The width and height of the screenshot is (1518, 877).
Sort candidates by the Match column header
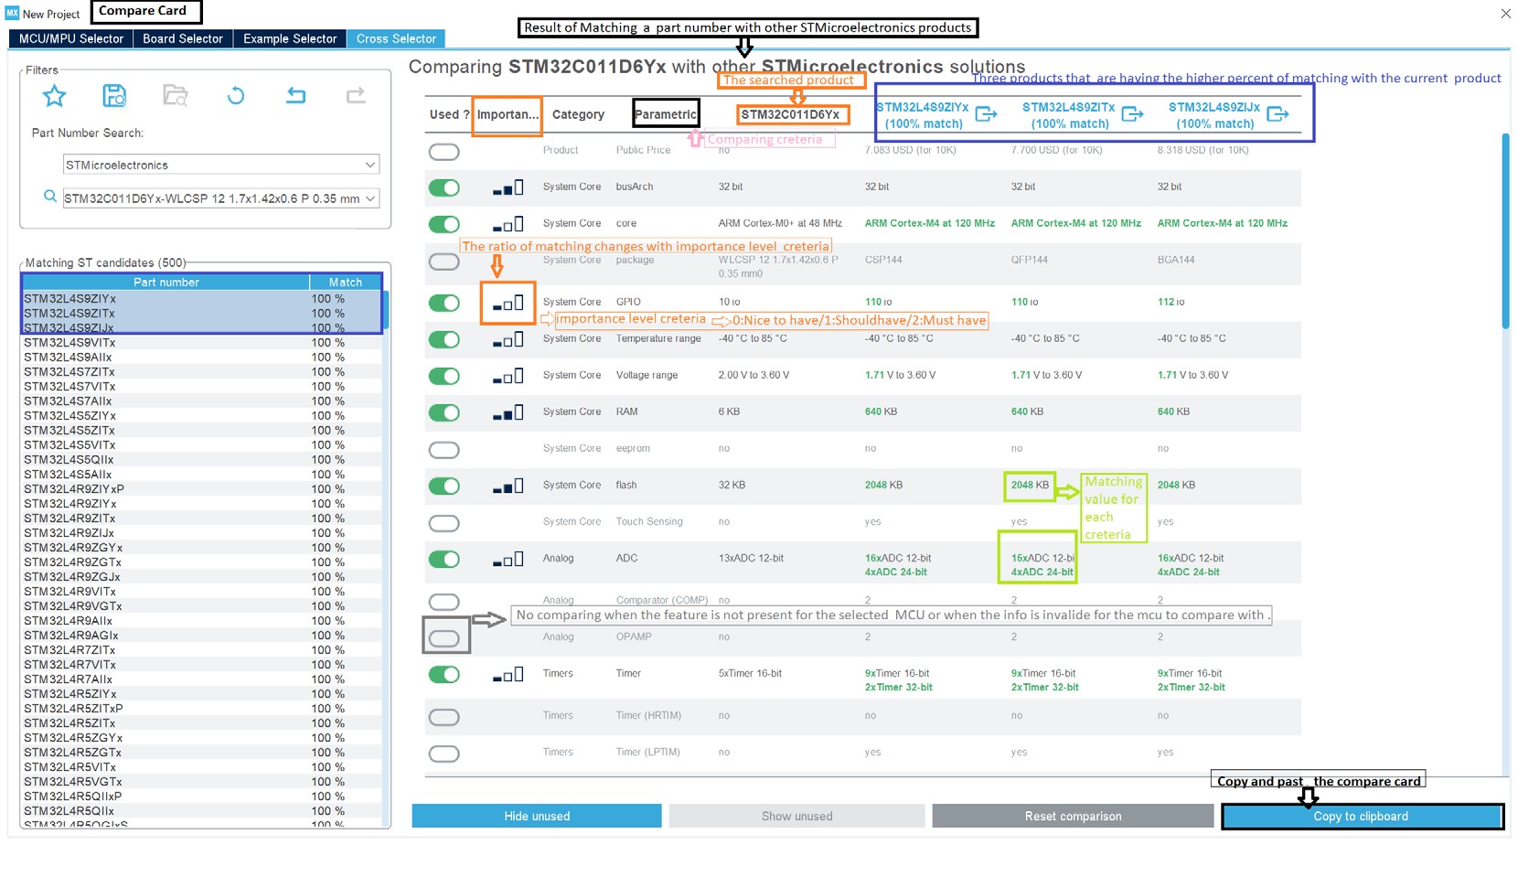[346, 283]
